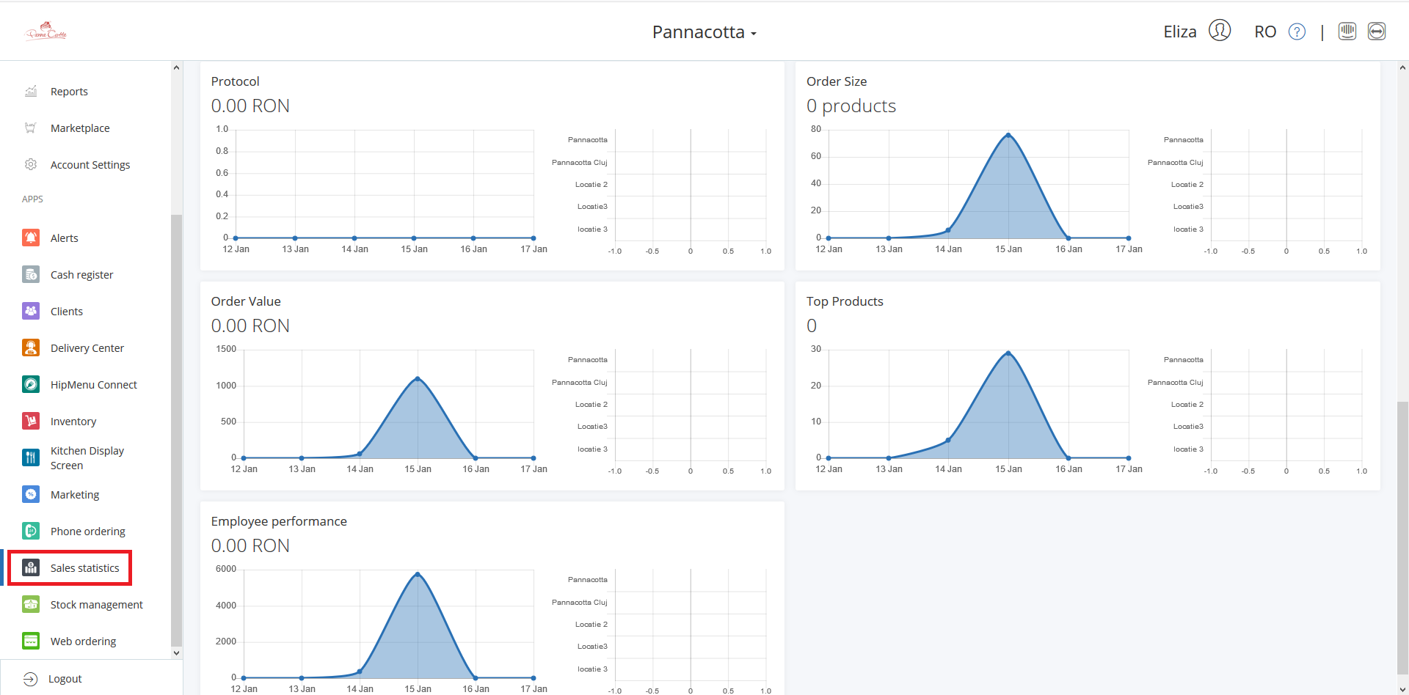
Task: Click the Protocol 14 Jan data point
Action: point(354,238)
